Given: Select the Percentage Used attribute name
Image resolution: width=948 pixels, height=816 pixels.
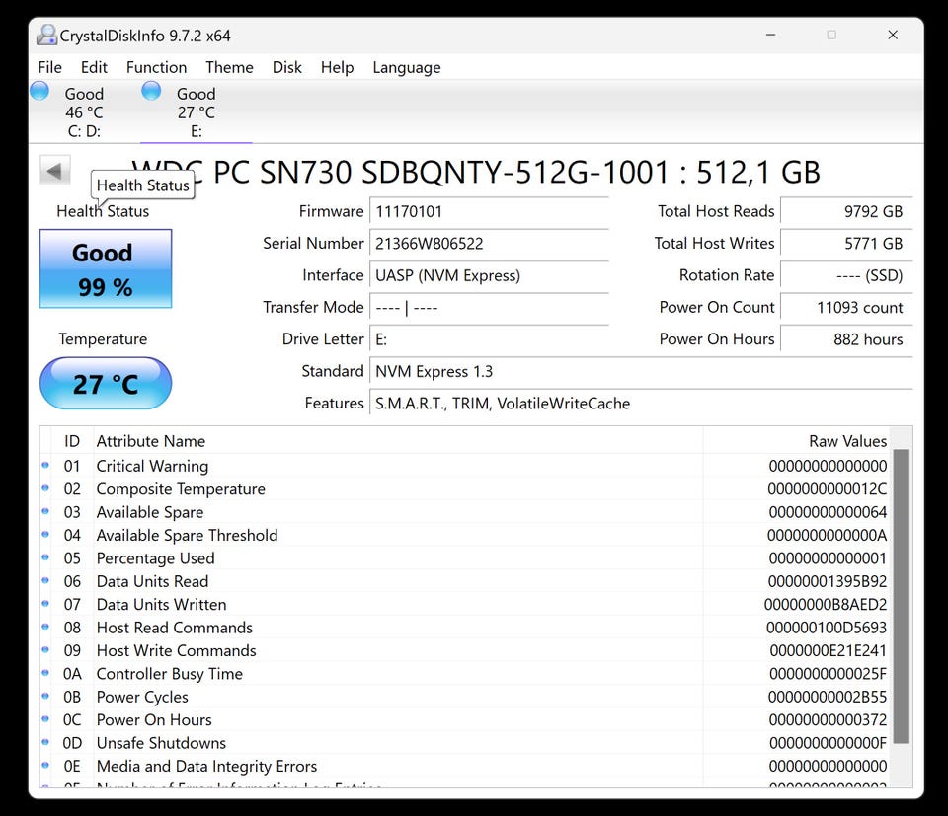Looking at the screenshot, I should tap(155, 558).
